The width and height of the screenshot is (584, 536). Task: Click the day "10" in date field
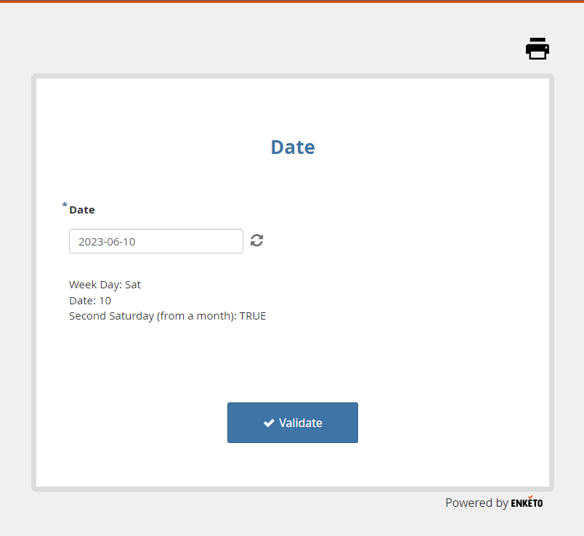tap(129, 242)
